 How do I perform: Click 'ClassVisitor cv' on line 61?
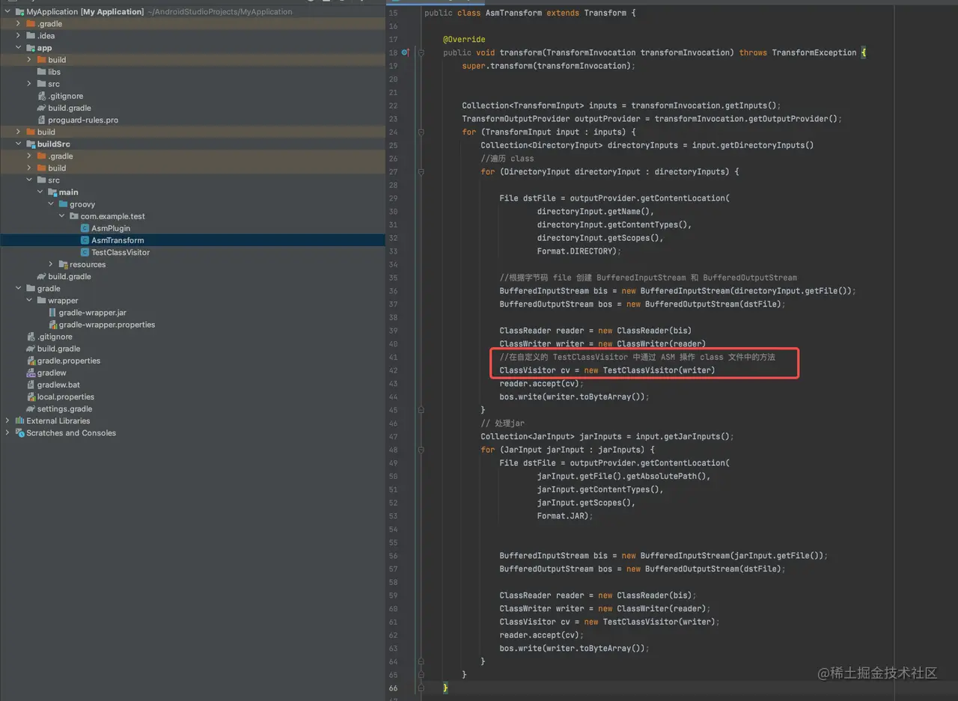(534, 622)
